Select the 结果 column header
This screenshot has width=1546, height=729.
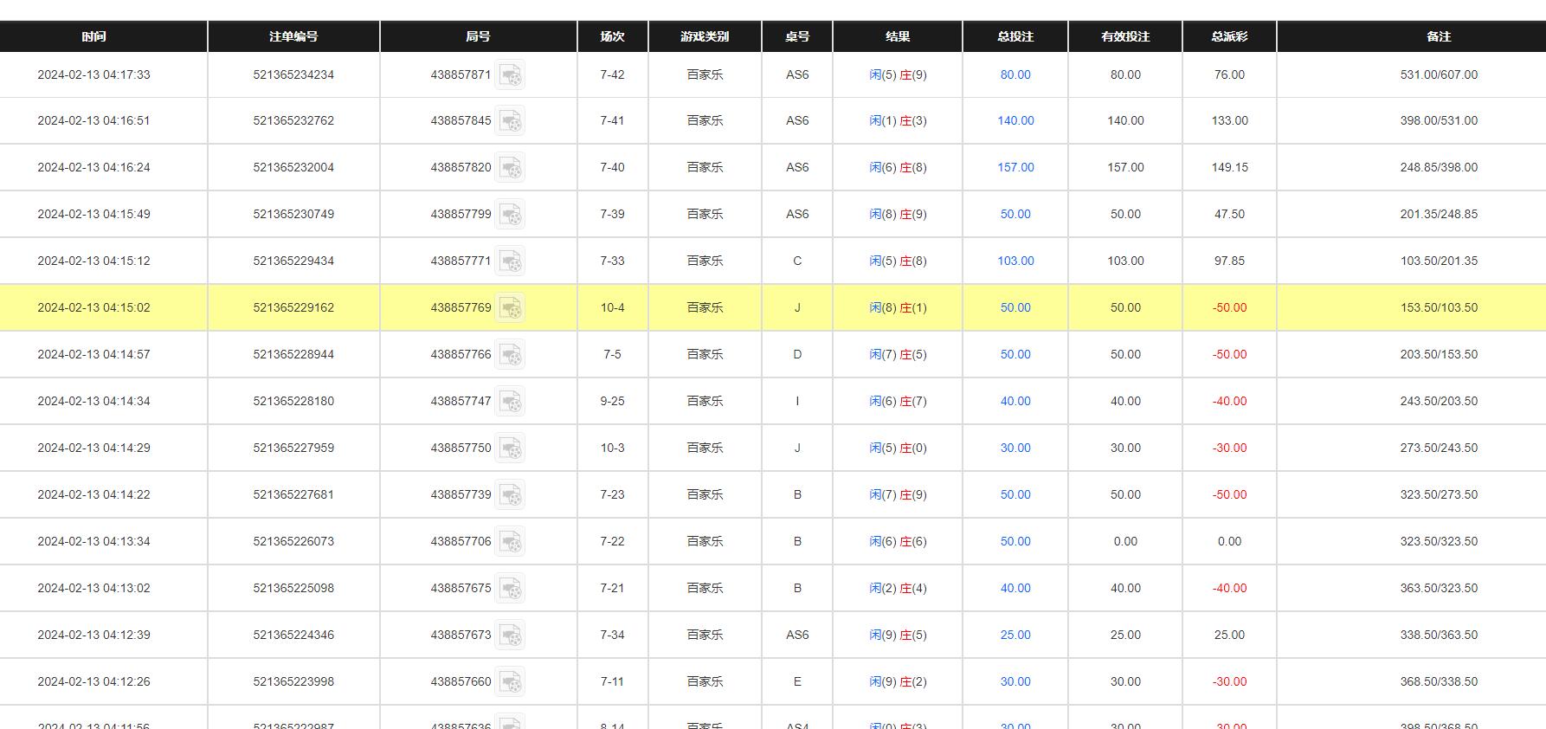pos(898,36)
